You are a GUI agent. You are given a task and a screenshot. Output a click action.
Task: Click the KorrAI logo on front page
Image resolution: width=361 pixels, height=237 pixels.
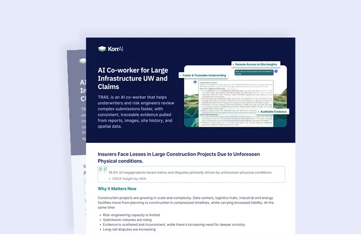click(x=110, y=49)
